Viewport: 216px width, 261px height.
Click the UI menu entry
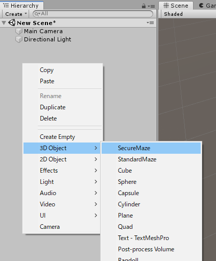(x=62, y=216)
